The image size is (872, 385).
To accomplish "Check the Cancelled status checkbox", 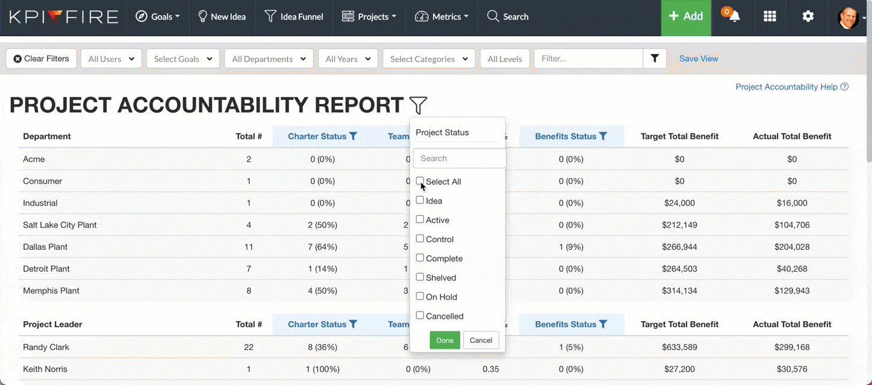I will click(420, 316).
